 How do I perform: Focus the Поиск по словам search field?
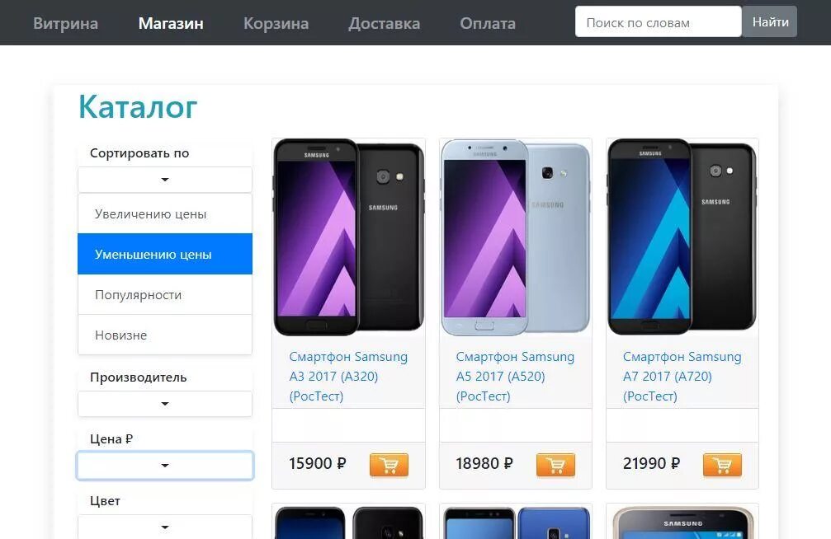pyautogui.click(x=659, y=21)
